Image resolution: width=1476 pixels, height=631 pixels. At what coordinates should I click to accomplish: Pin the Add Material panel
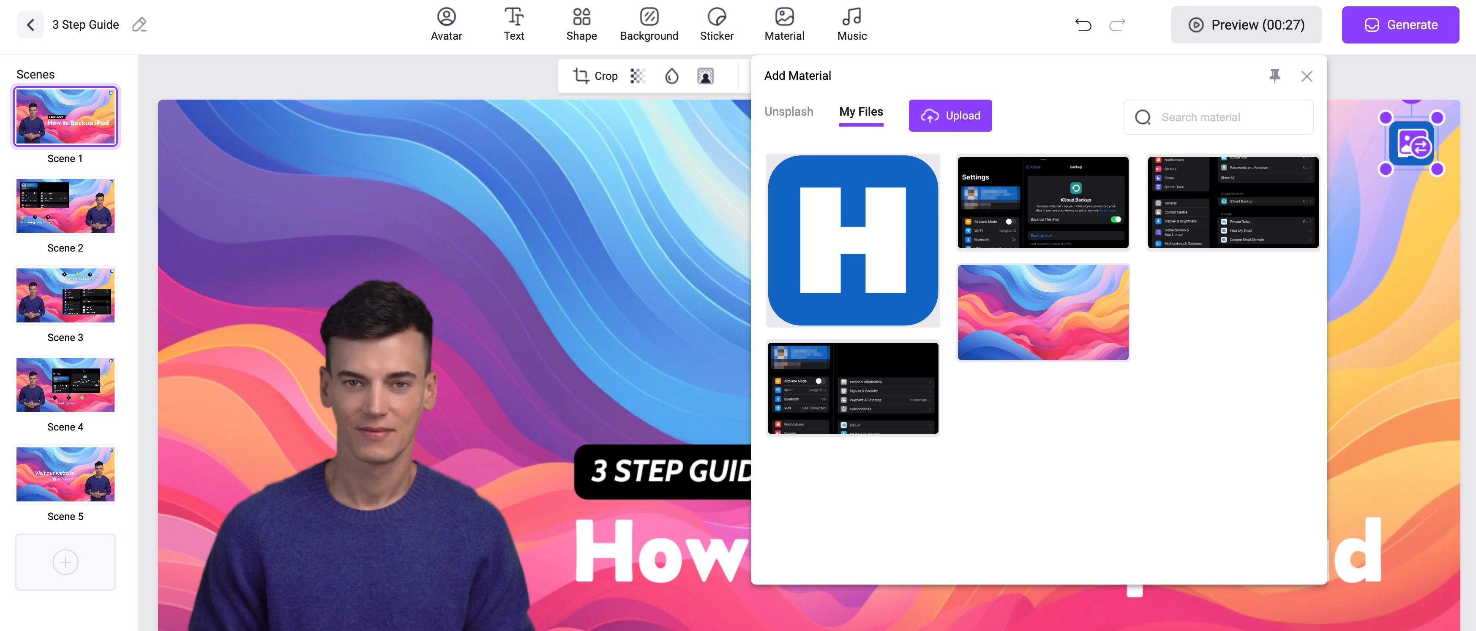[1275, 76]
